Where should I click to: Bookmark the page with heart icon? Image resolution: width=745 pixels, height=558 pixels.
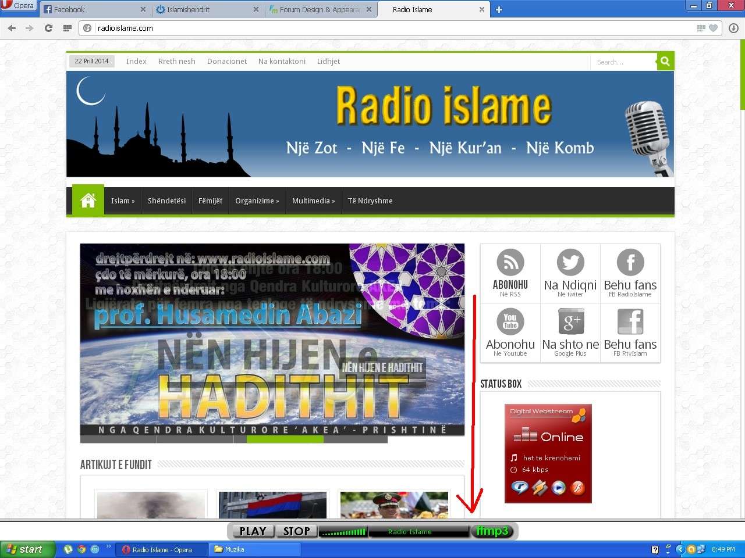click(x=713, y=28)
